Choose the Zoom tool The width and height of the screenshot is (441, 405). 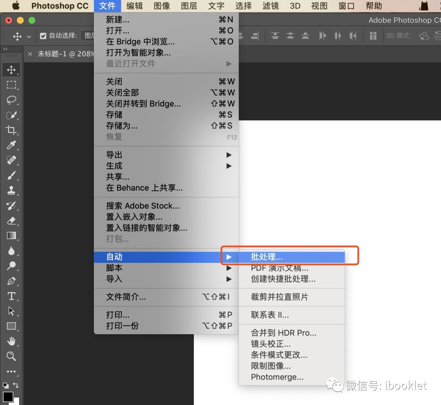[x=11, y=356]
